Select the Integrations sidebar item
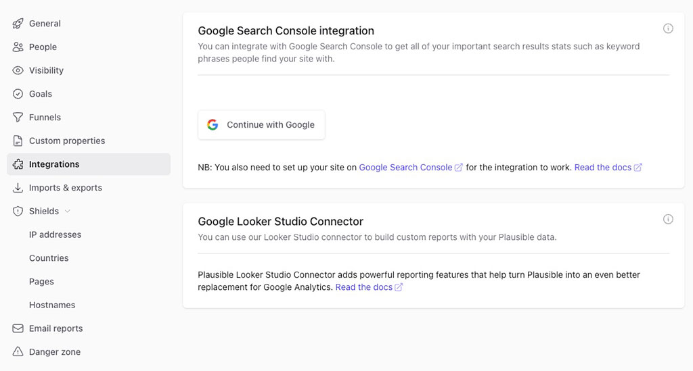Image resolution: width=693 pixels, height=371 pixels. click(x=54, y=164)
